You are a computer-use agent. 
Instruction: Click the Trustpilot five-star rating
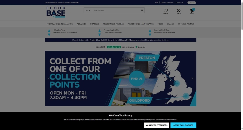tap(114, 47)
